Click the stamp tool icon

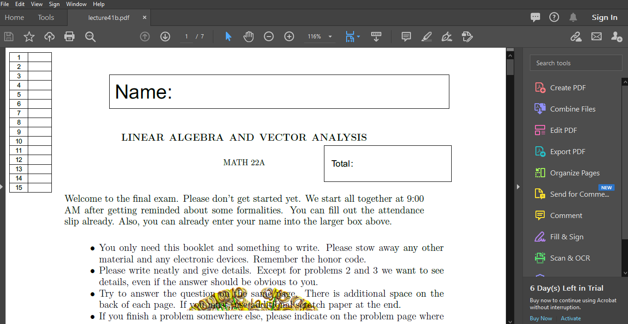click(x=467, y=37)
